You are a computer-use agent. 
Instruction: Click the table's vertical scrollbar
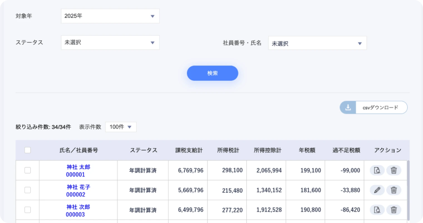pyautogui.click(x=408, y=190)
